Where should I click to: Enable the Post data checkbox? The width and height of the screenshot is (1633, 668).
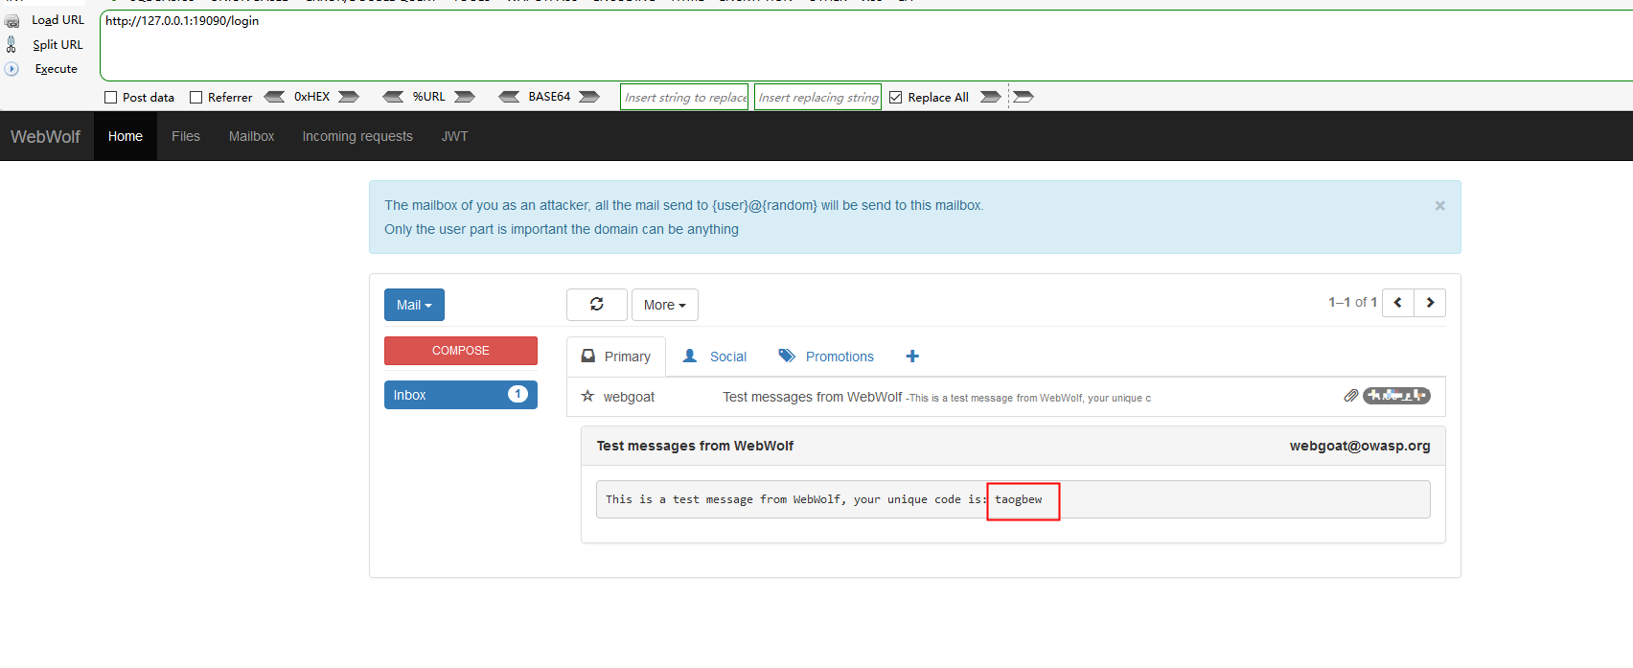(x=110, y=97)
